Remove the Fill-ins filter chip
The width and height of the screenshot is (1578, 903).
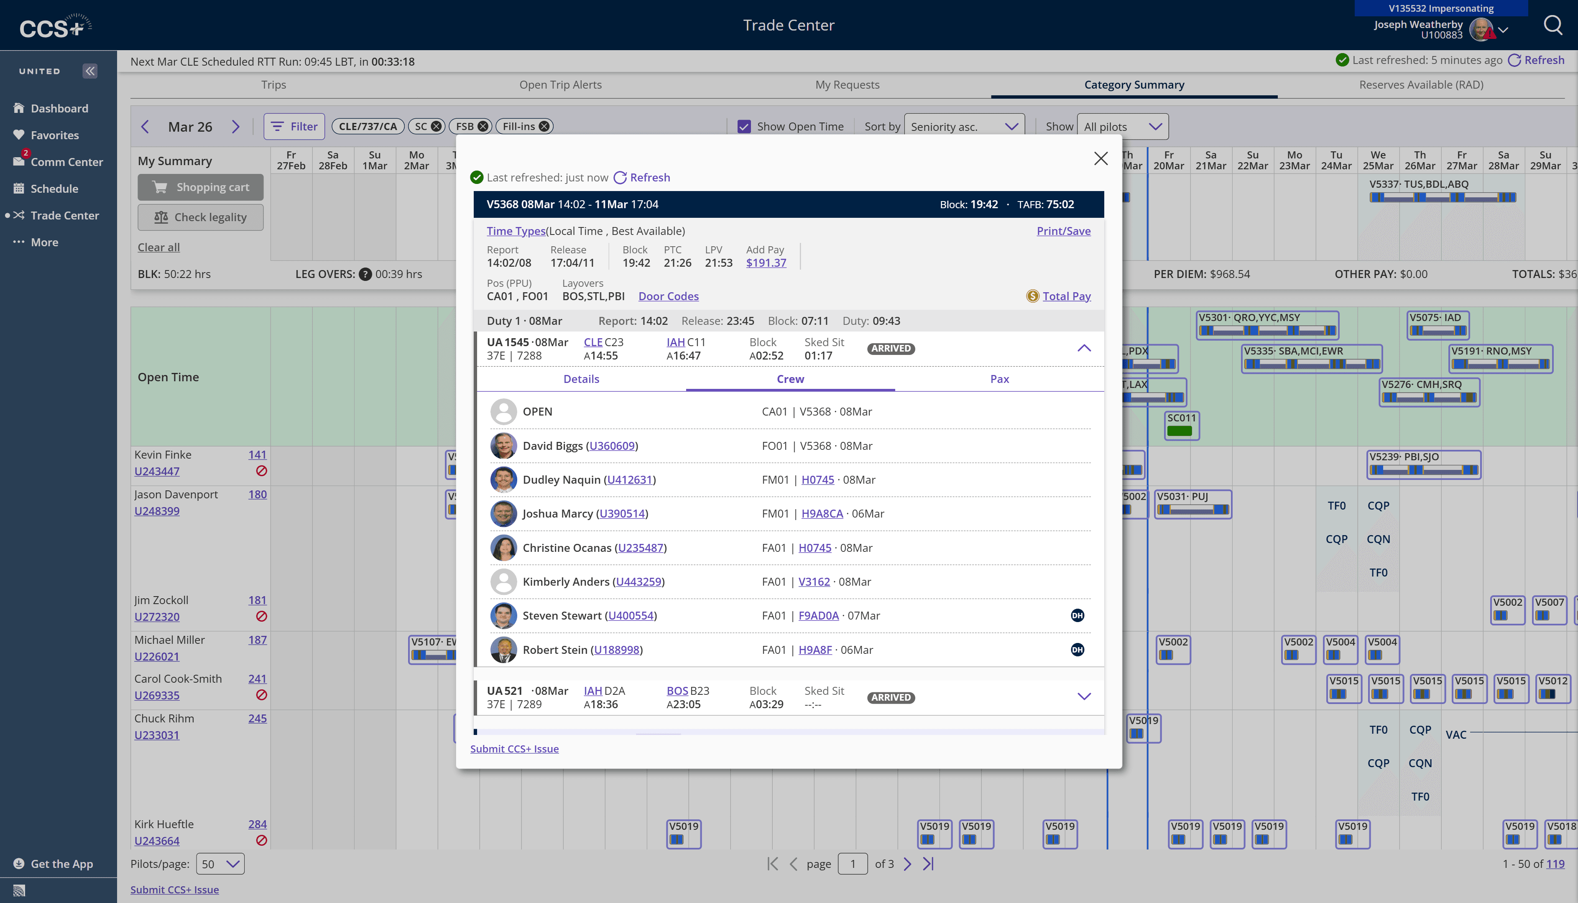coord(544,127)
